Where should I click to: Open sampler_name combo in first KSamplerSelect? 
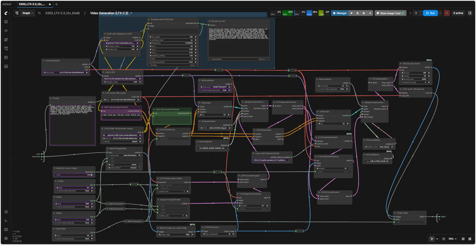click(215, 128)
